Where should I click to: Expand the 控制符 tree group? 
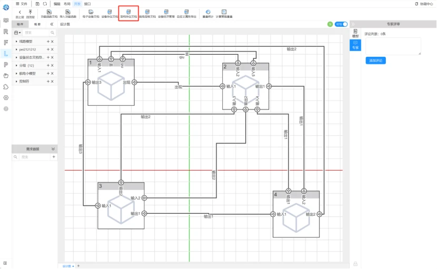16,82
